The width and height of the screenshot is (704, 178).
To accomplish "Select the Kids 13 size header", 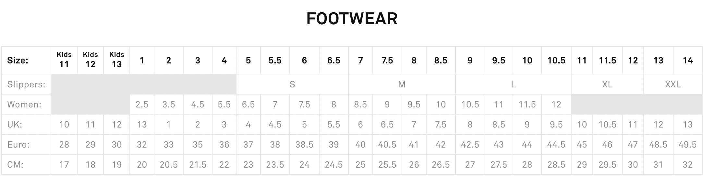I will pos(117,60).
